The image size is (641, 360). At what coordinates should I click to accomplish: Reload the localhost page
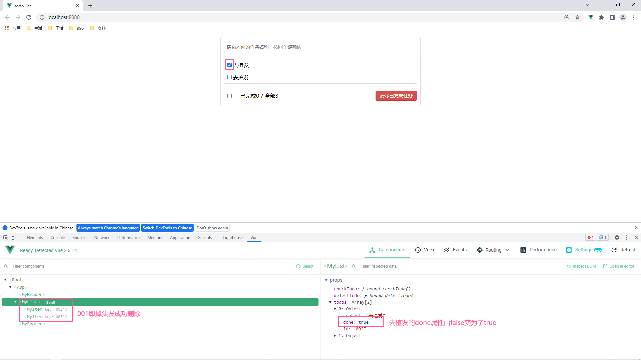(29, 17)
